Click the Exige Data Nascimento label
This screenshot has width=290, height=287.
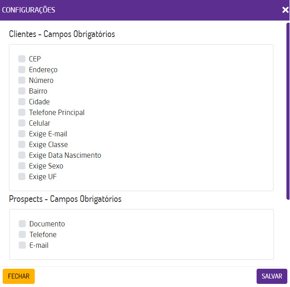click(65, 155)
